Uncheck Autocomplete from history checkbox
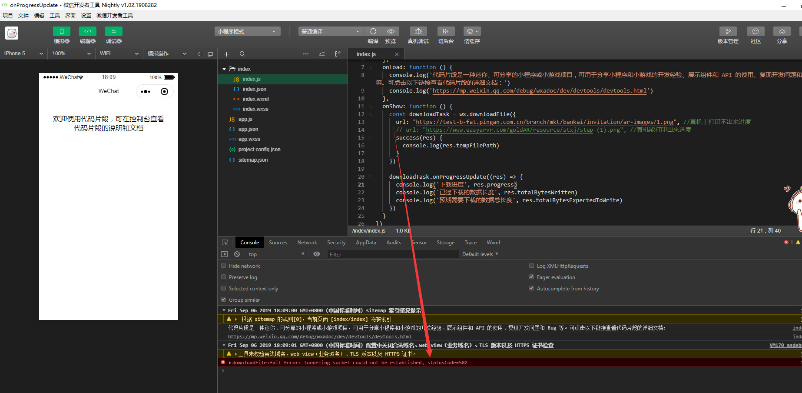This screenshot has height=393, width=802. 531,288
